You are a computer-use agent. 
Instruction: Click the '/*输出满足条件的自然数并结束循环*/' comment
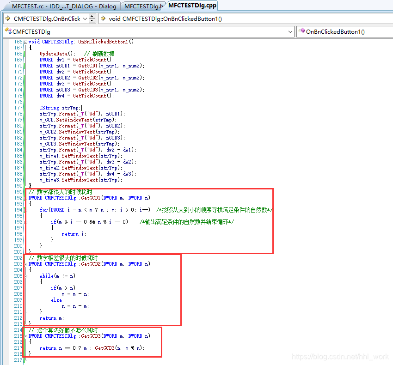(187, 222)
